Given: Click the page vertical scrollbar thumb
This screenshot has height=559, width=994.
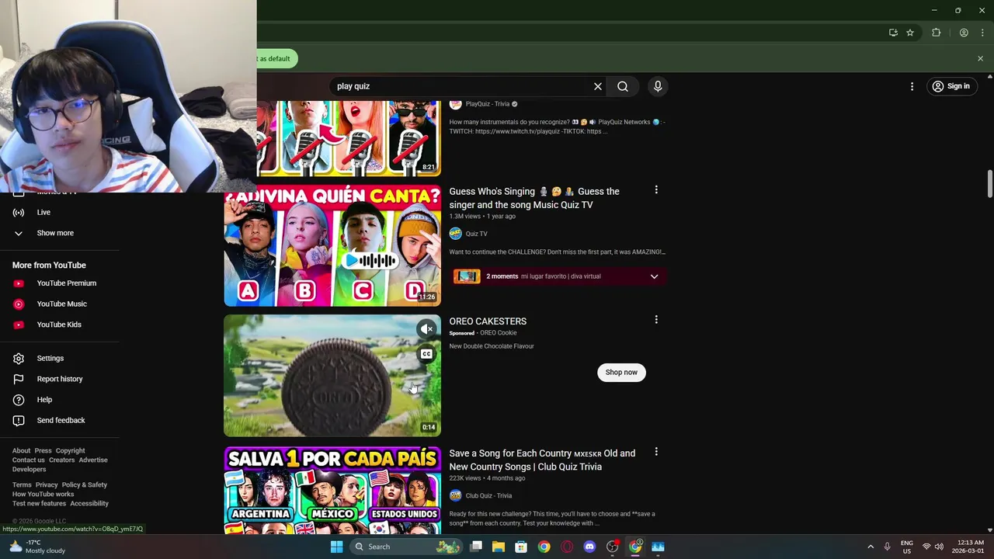Looking at the screenshot, I should [x=989, y=184].
